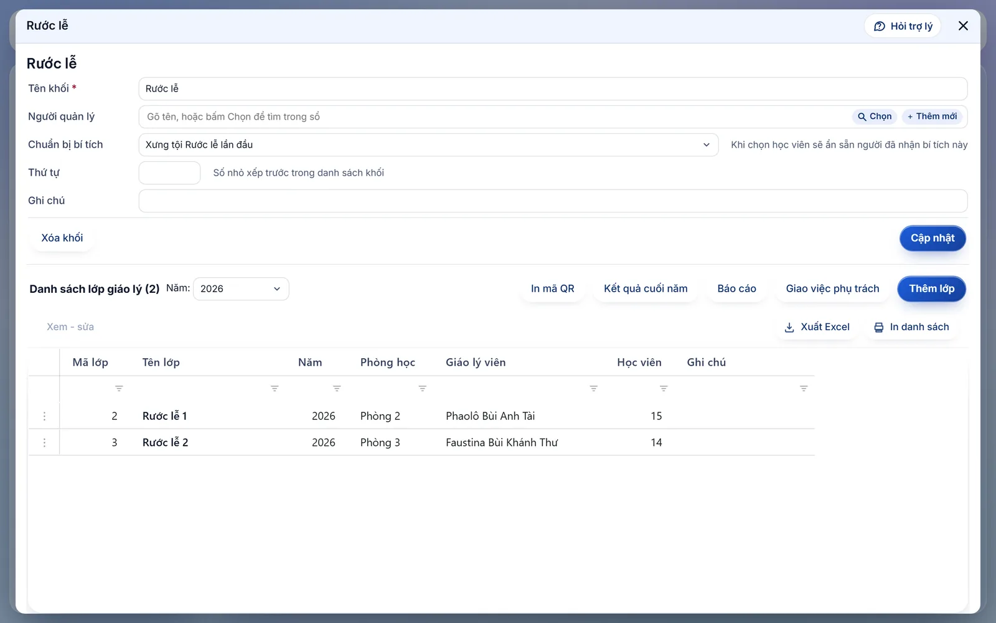Open the Năm 2026 year dropdown
996x623 pixels.
coord(241,289)
